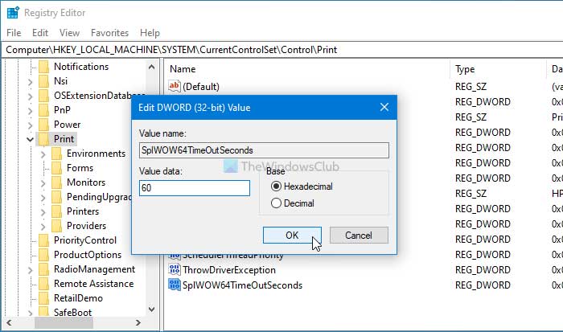Open the Help menu
Viewport: 563px width, 332px height.
[x=150, y=33]
